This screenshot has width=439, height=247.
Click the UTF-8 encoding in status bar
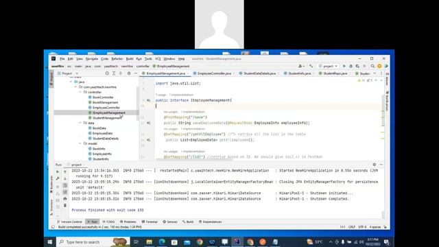362,227
